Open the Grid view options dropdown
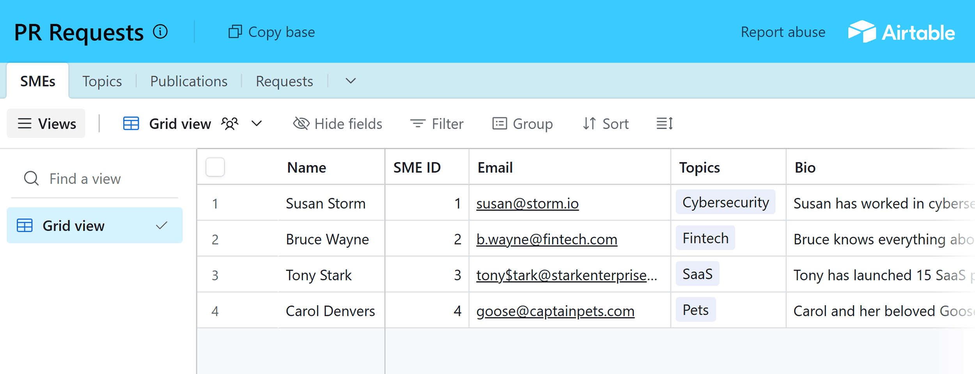 [x=256, y=124]
